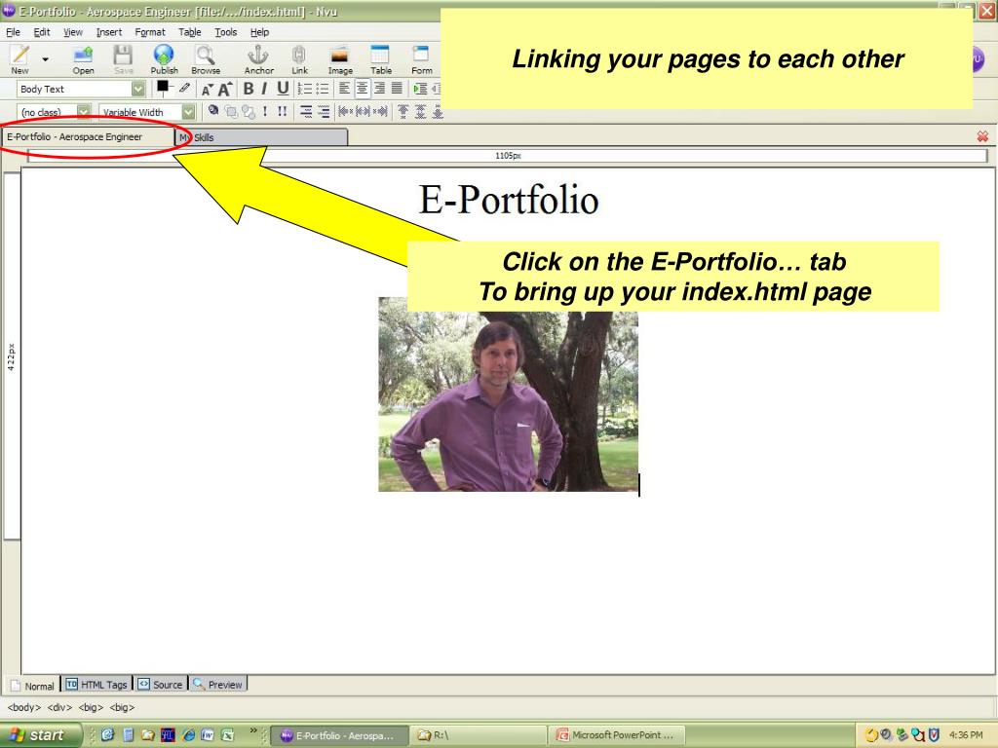
Task: Click the E-Portfolio heading text
Action: [509, 199]
